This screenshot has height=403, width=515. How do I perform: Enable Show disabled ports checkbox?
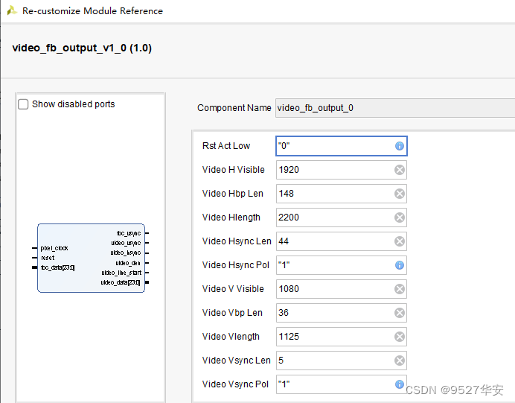[x=24, y=104]
